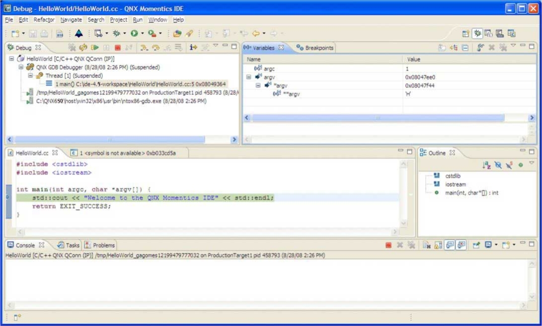
Task: Expand the argv variable in Variables view
Action: point(248,77)
